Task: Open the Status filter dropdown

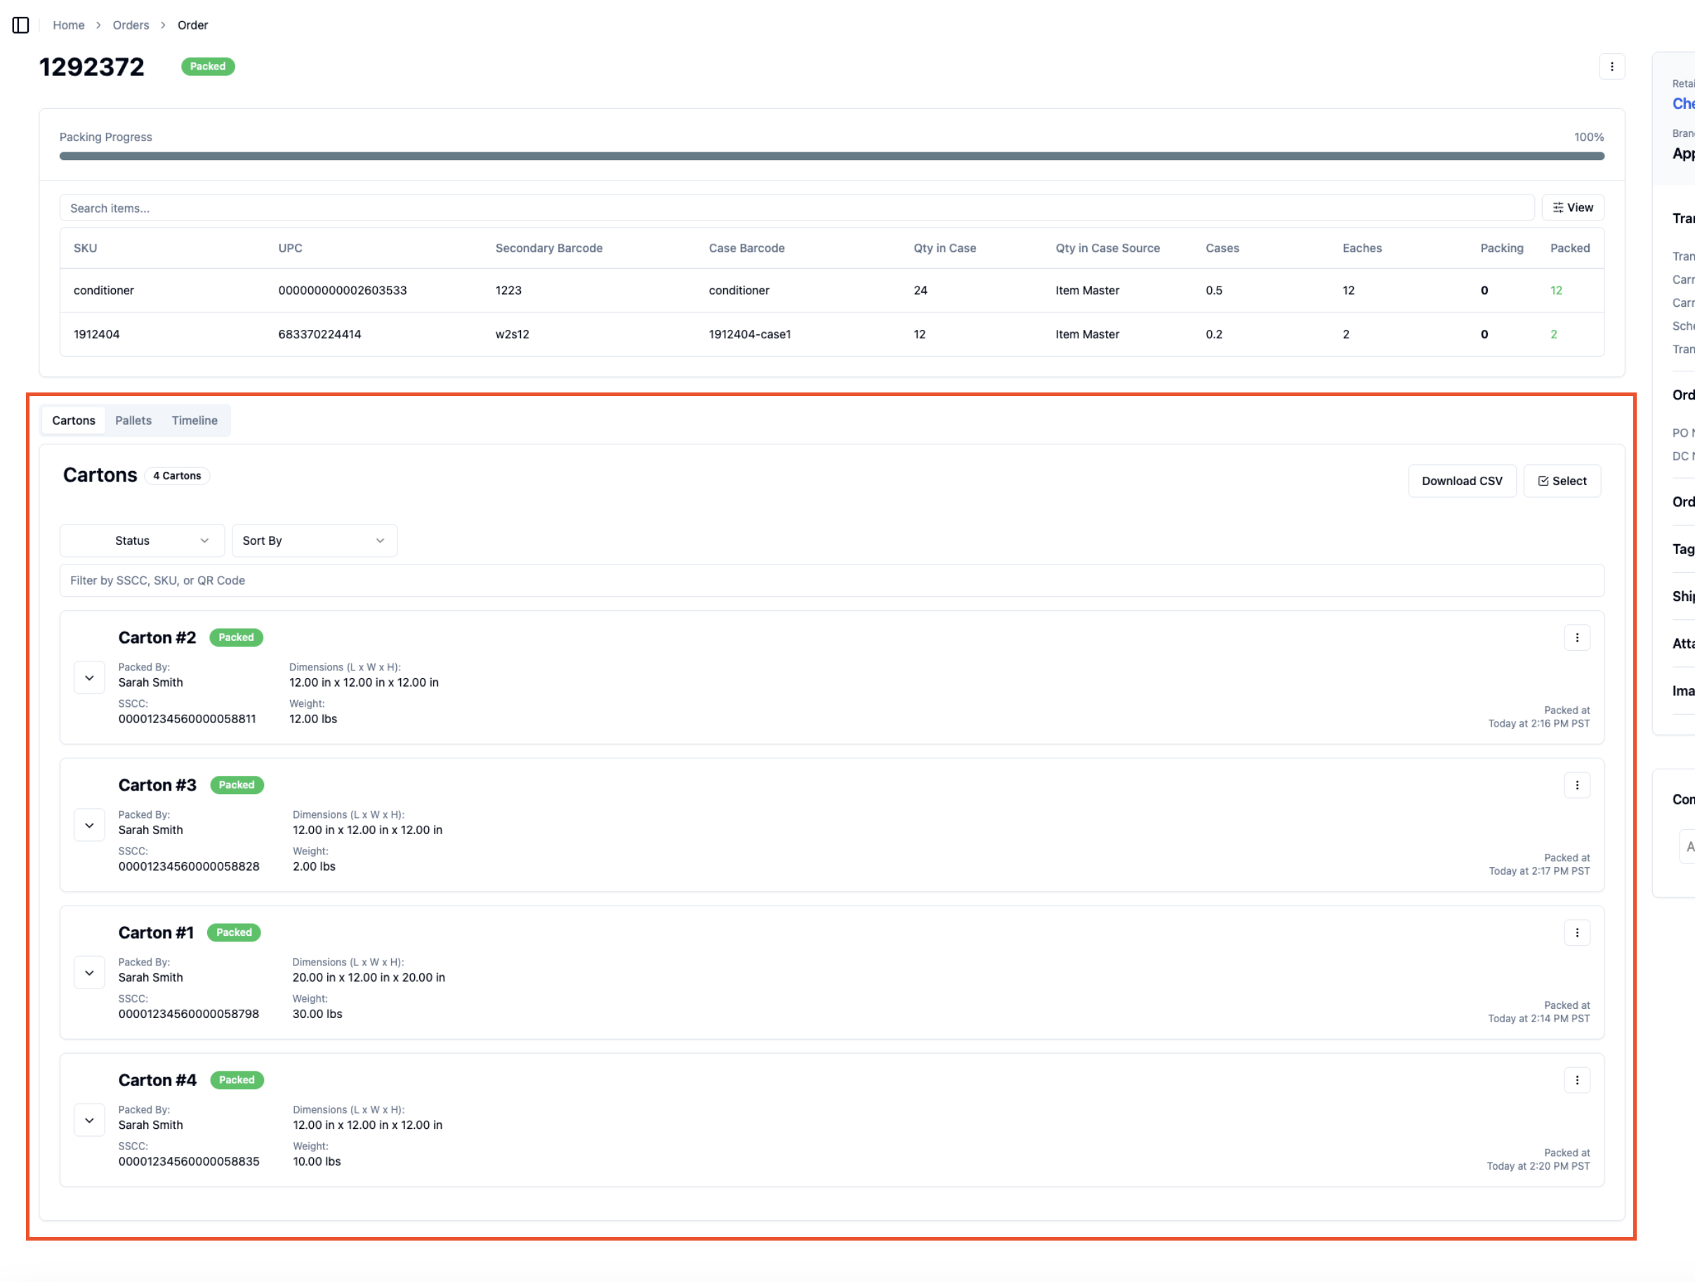Action: tap(143, 541)
